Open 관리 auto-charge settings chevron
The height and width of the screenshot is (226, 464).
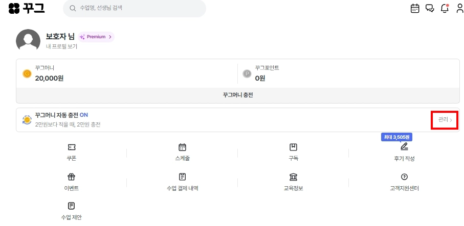point(445,120)
